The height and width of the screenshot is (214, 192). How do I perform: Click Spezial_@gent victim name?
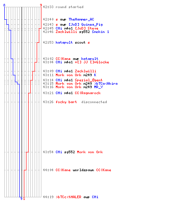(x=89, y=80)
